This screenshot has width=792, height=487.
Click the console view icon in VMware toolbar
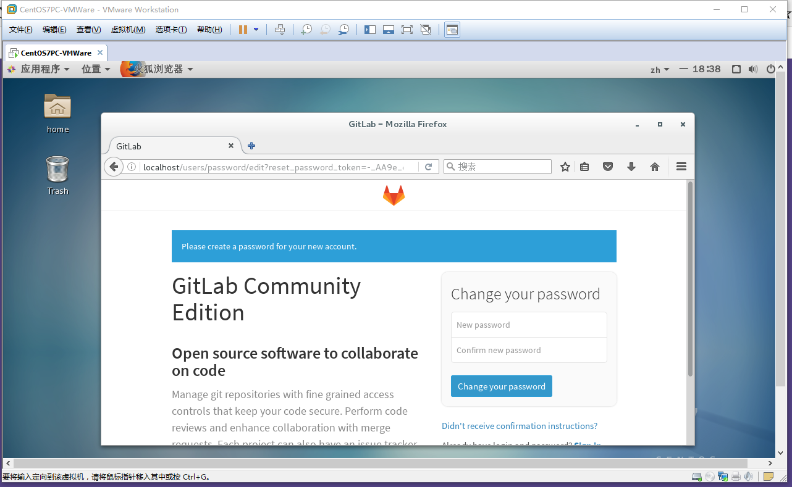point(452,30)
